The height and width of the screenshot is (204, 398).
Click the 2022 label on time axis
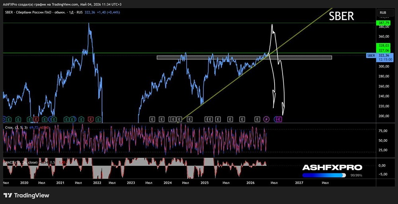[97, 183]
